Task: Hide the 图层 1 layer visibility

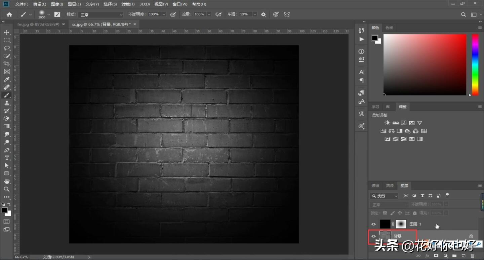Action: [x=373, y=224]
